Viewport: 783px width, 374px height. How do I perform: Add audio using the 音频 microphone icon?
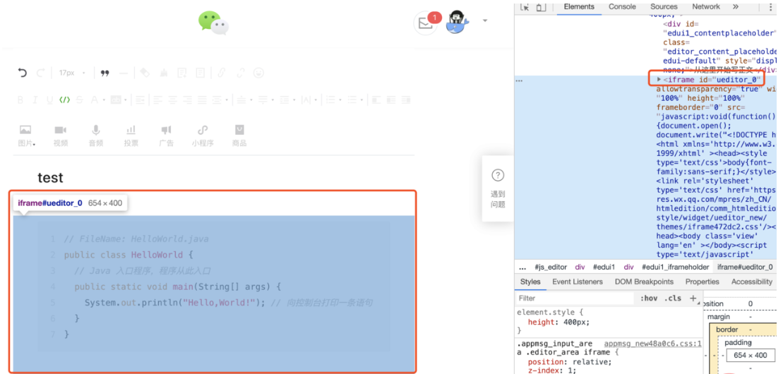(x=96, y=135)
